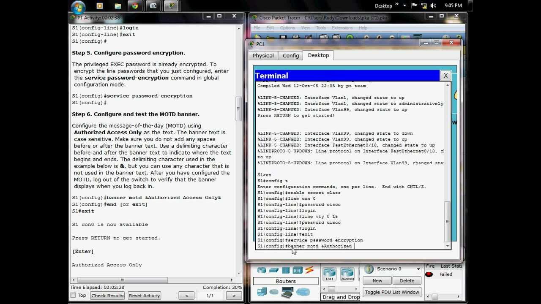Screen dimensions: 541x304
Task: Open Windows Explorer from taskbar
Action: pyautogui.click(x=118, y=6)
